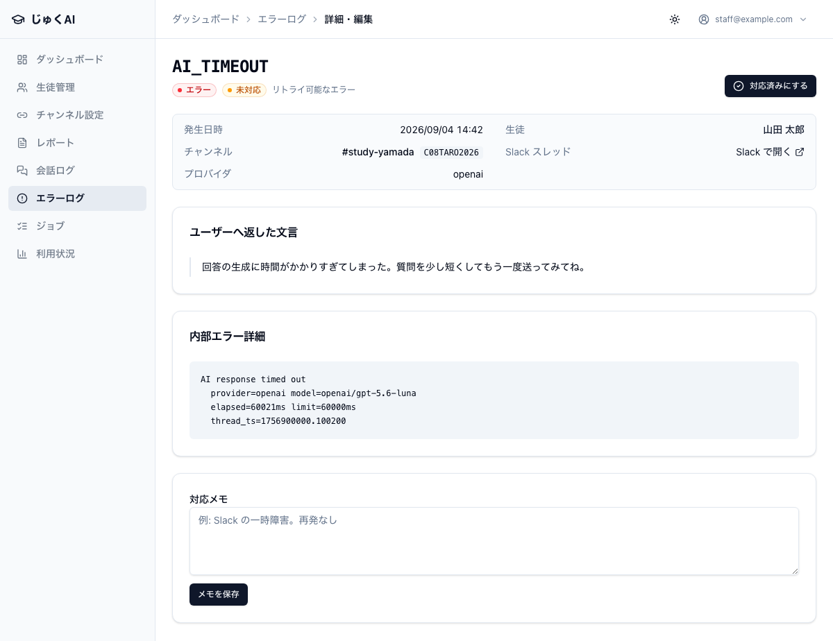Click the 発生日時 field label
Viewport: 833px width, 641px height.
point(203,130)
